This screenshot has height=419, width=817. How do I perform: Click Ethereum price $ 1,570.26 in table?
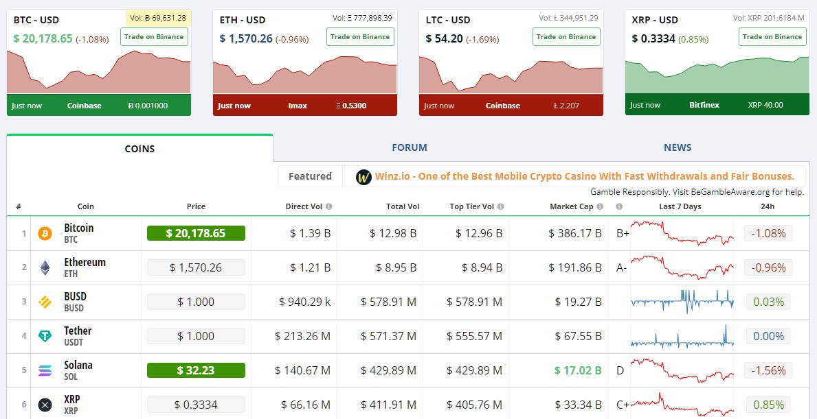click(196, 267)
